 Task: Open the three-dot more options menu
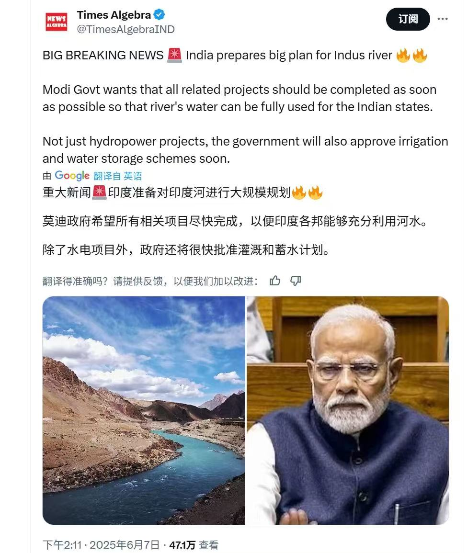click(442, 19)
